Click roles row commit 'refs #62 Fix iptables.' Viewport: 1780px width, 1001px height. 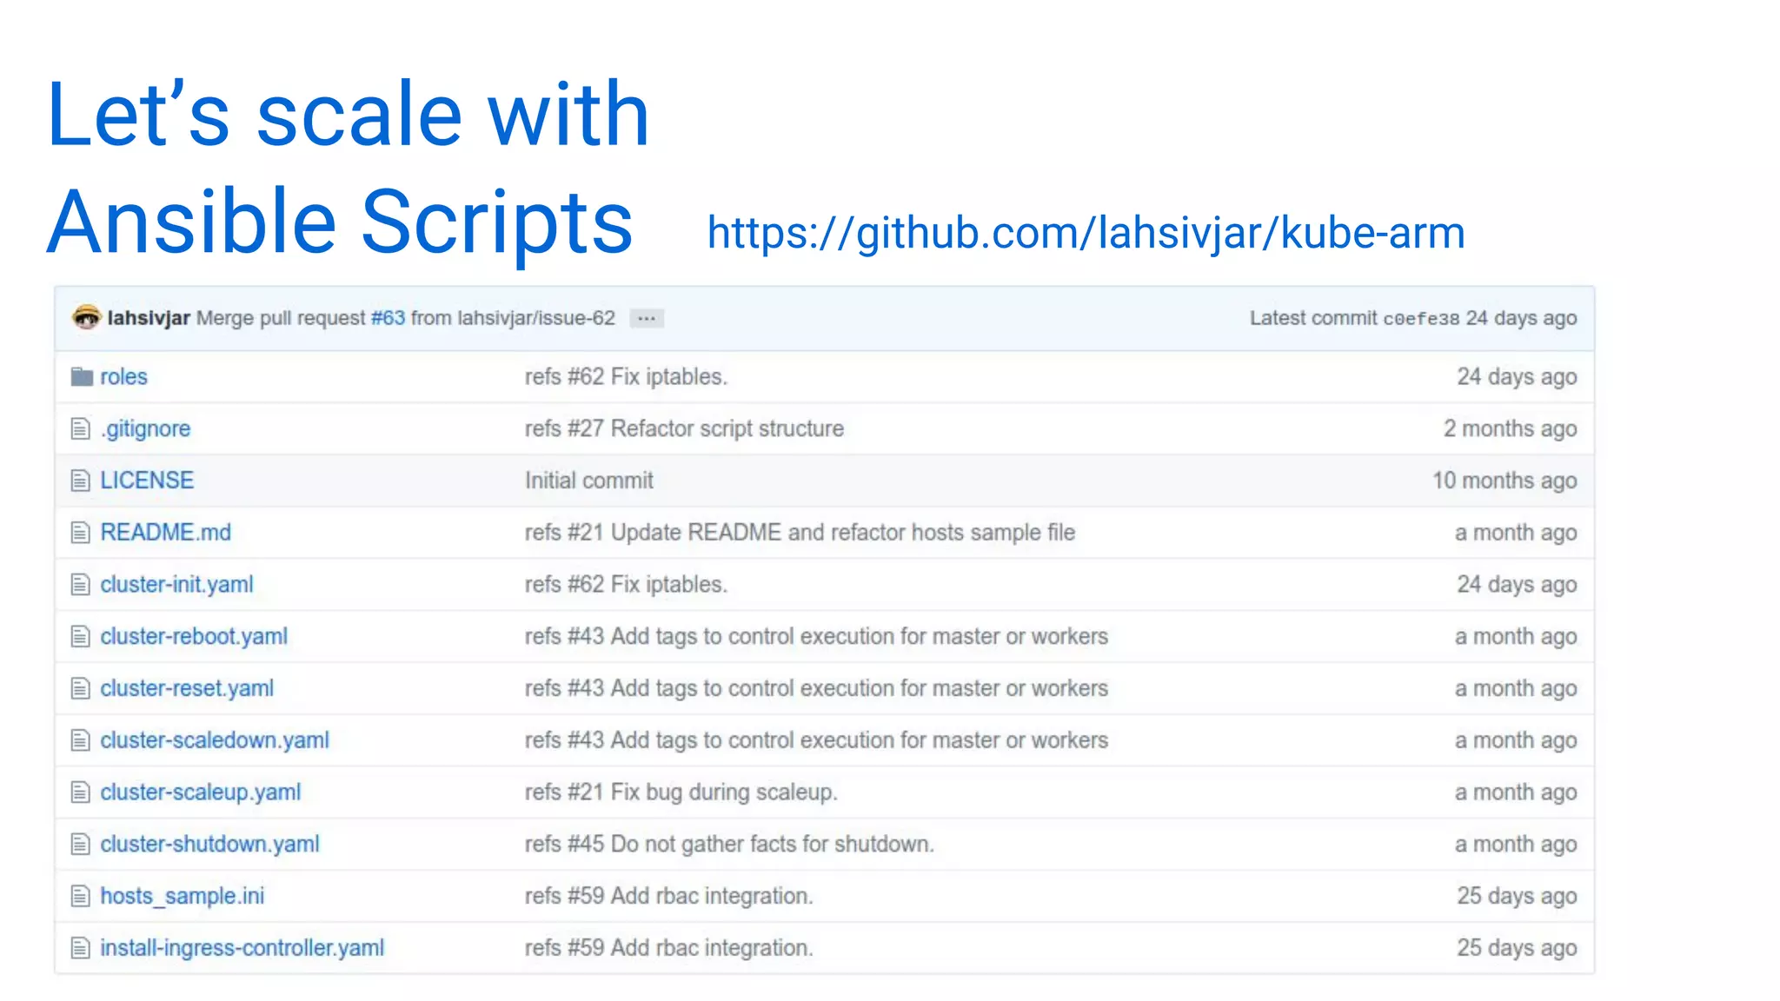(626, 377)
